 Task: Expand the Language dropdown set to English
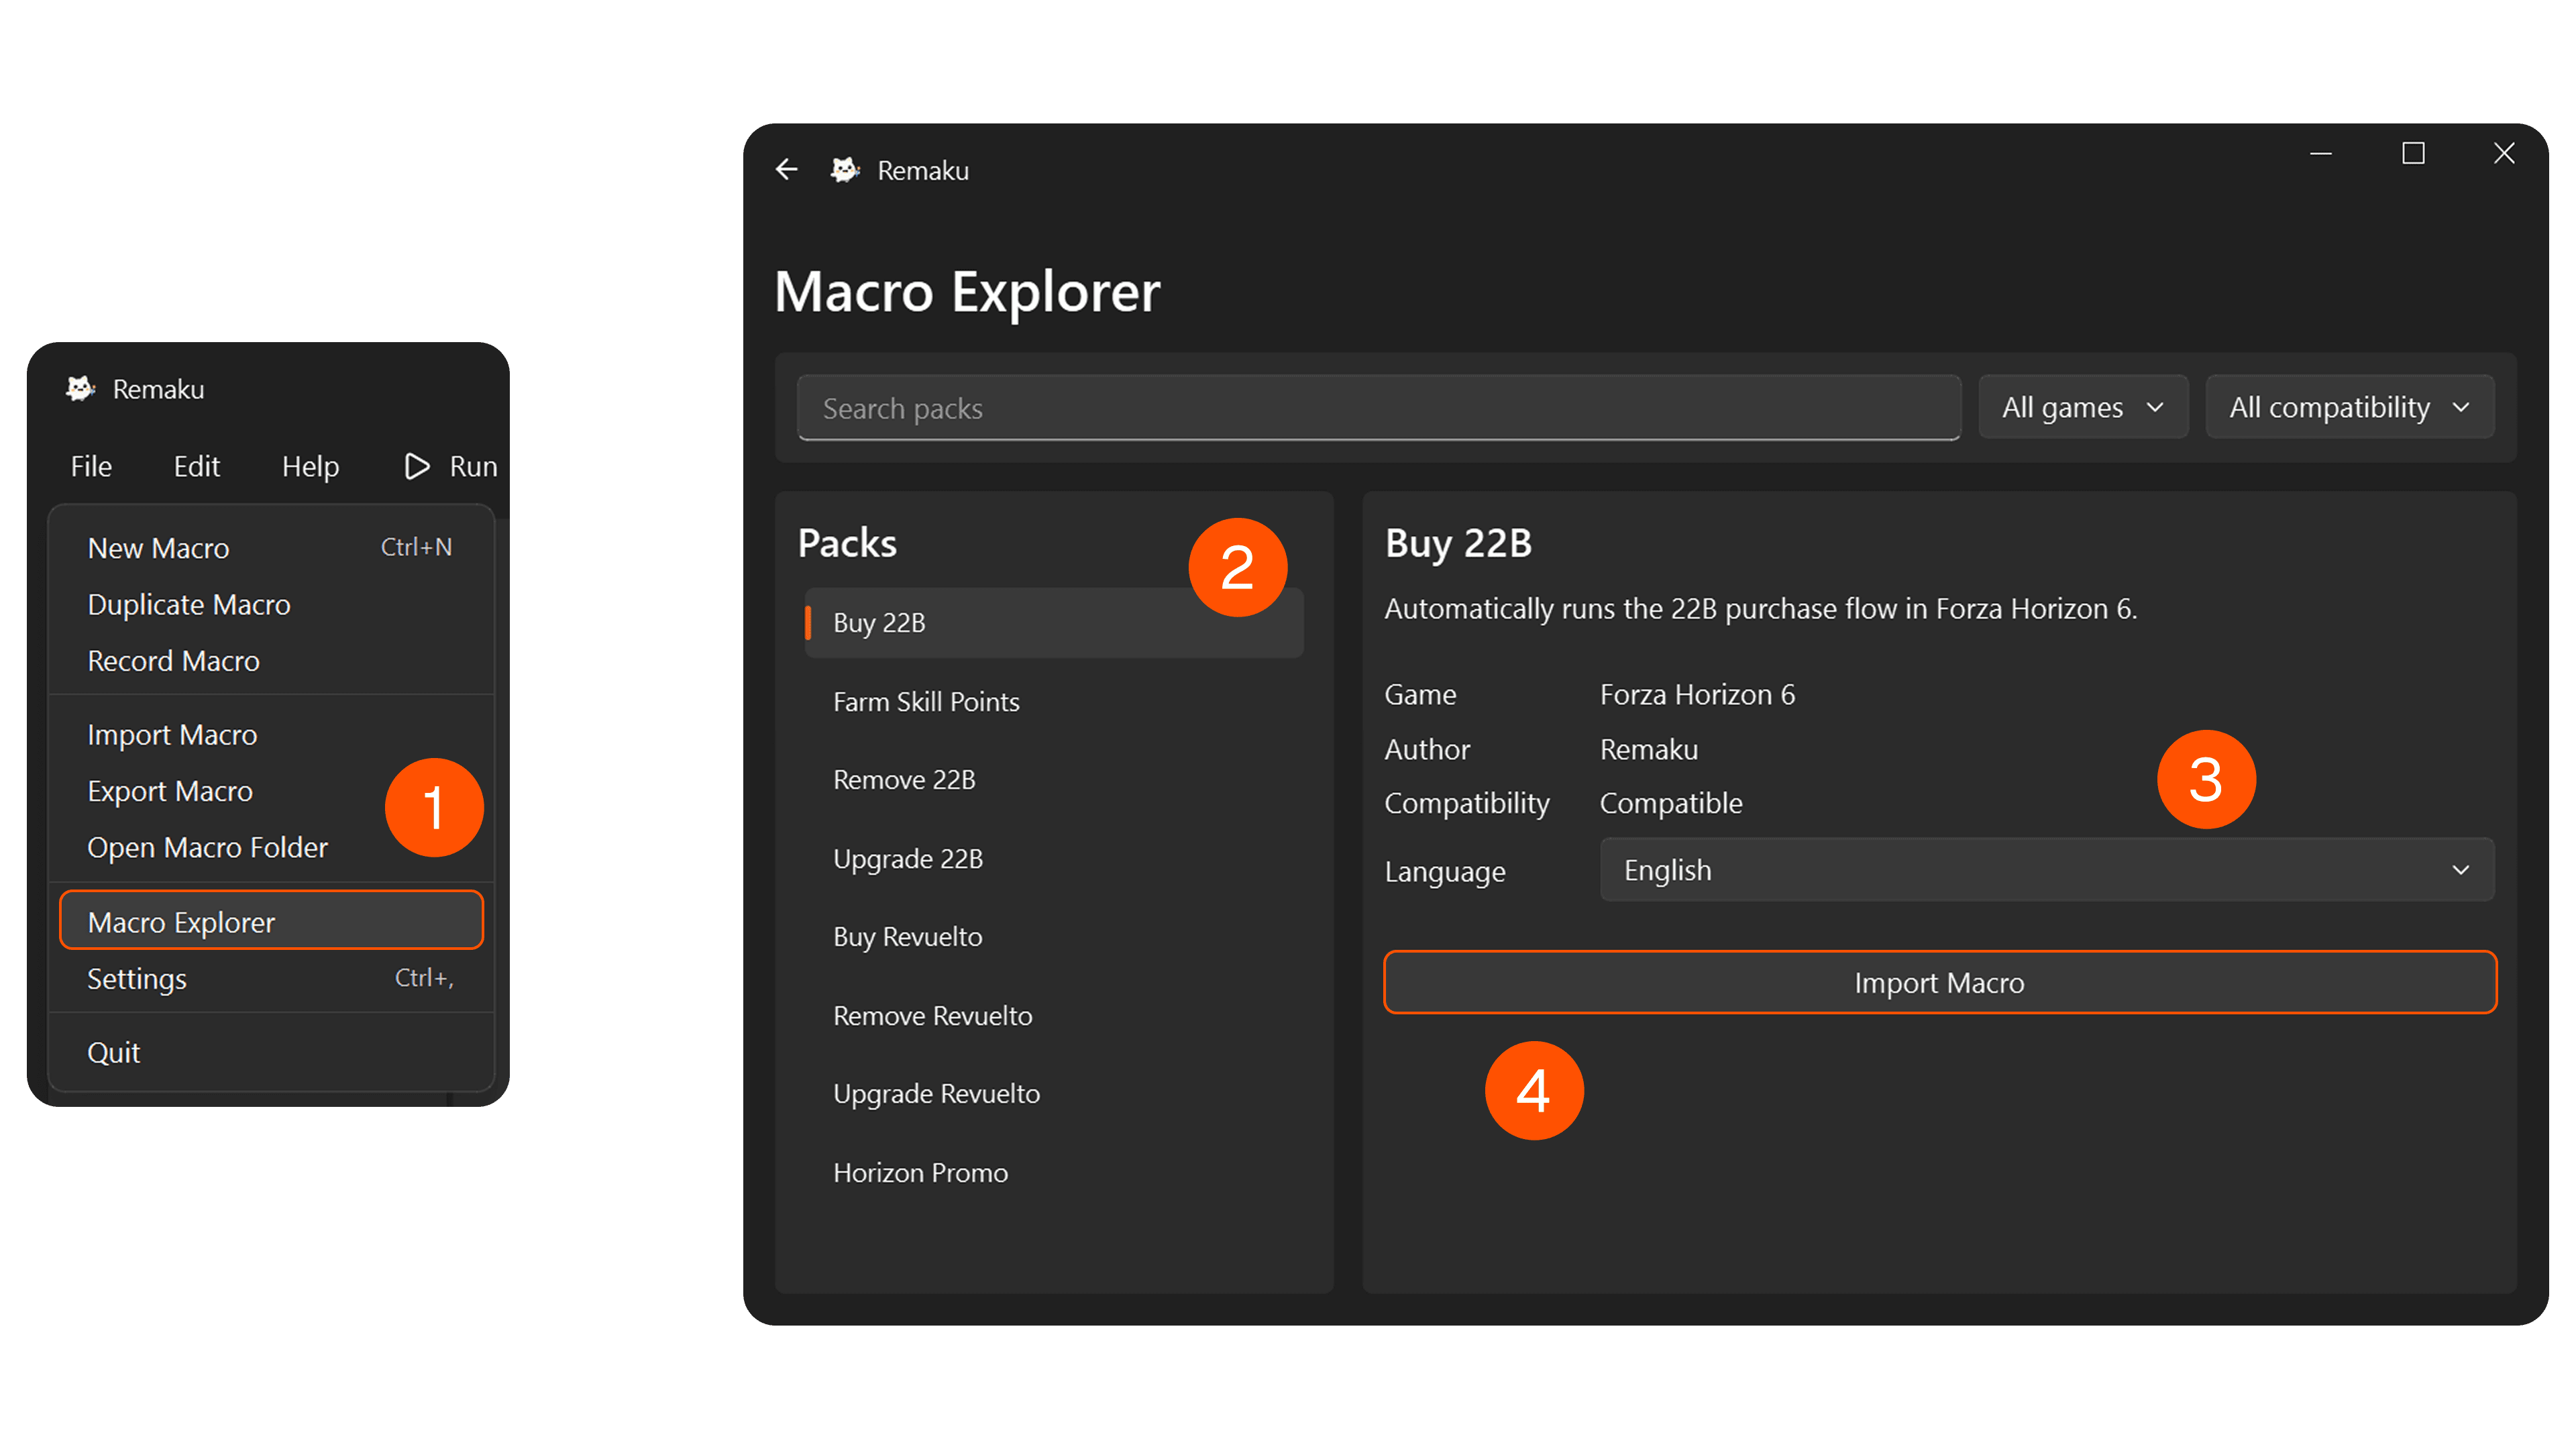coord(2046,869)
